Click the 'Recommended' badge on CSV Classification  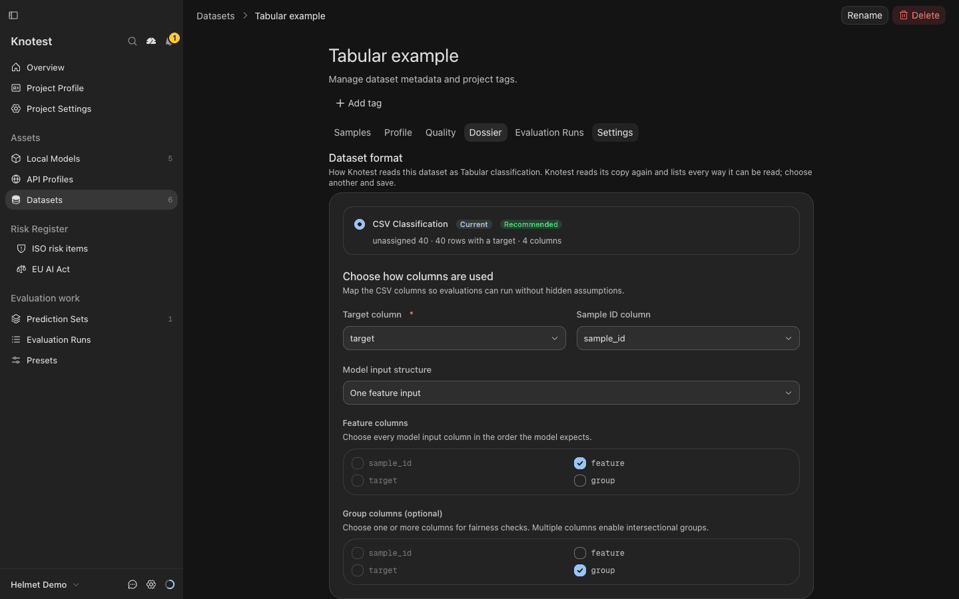(531, 224)
